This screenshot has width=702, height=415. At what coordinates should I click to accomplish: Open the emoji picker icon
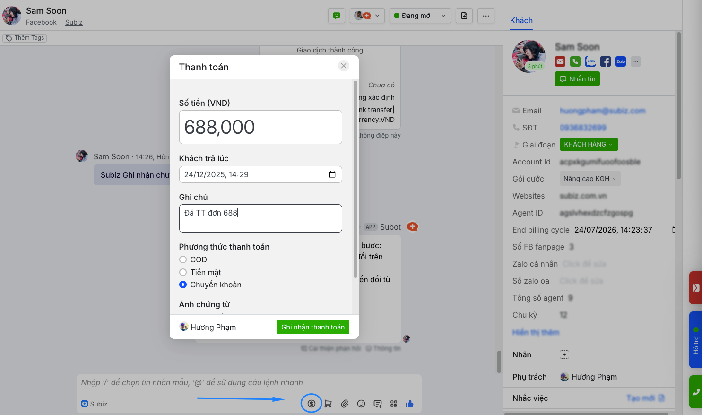pyautogui.click(x=361, y=404)
